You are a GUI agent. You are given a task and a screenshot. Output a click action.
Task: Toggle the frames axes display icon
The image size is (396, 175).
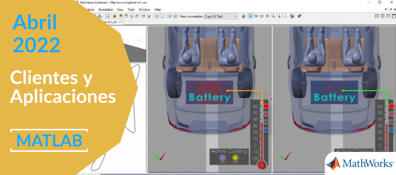pos(286,16)
